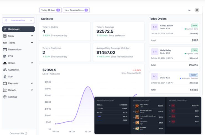Select Reports in the sidebar

12,90
